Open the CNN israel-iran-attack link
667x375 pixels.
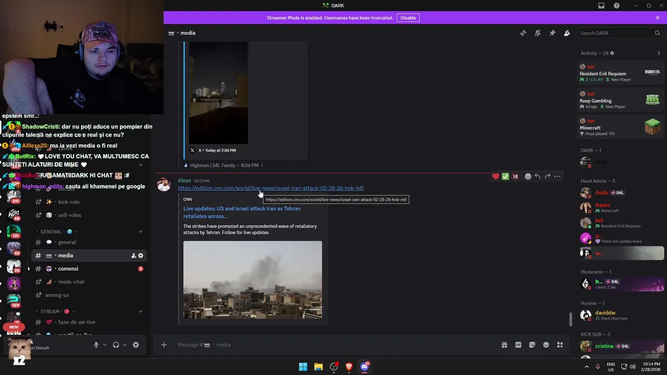pos(270,188)
